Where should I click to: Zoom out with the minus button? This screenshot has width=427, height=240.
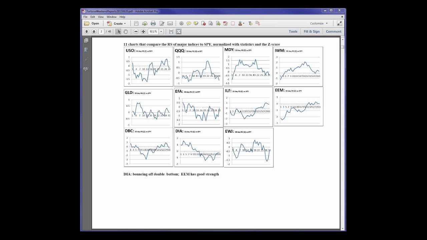136,31
